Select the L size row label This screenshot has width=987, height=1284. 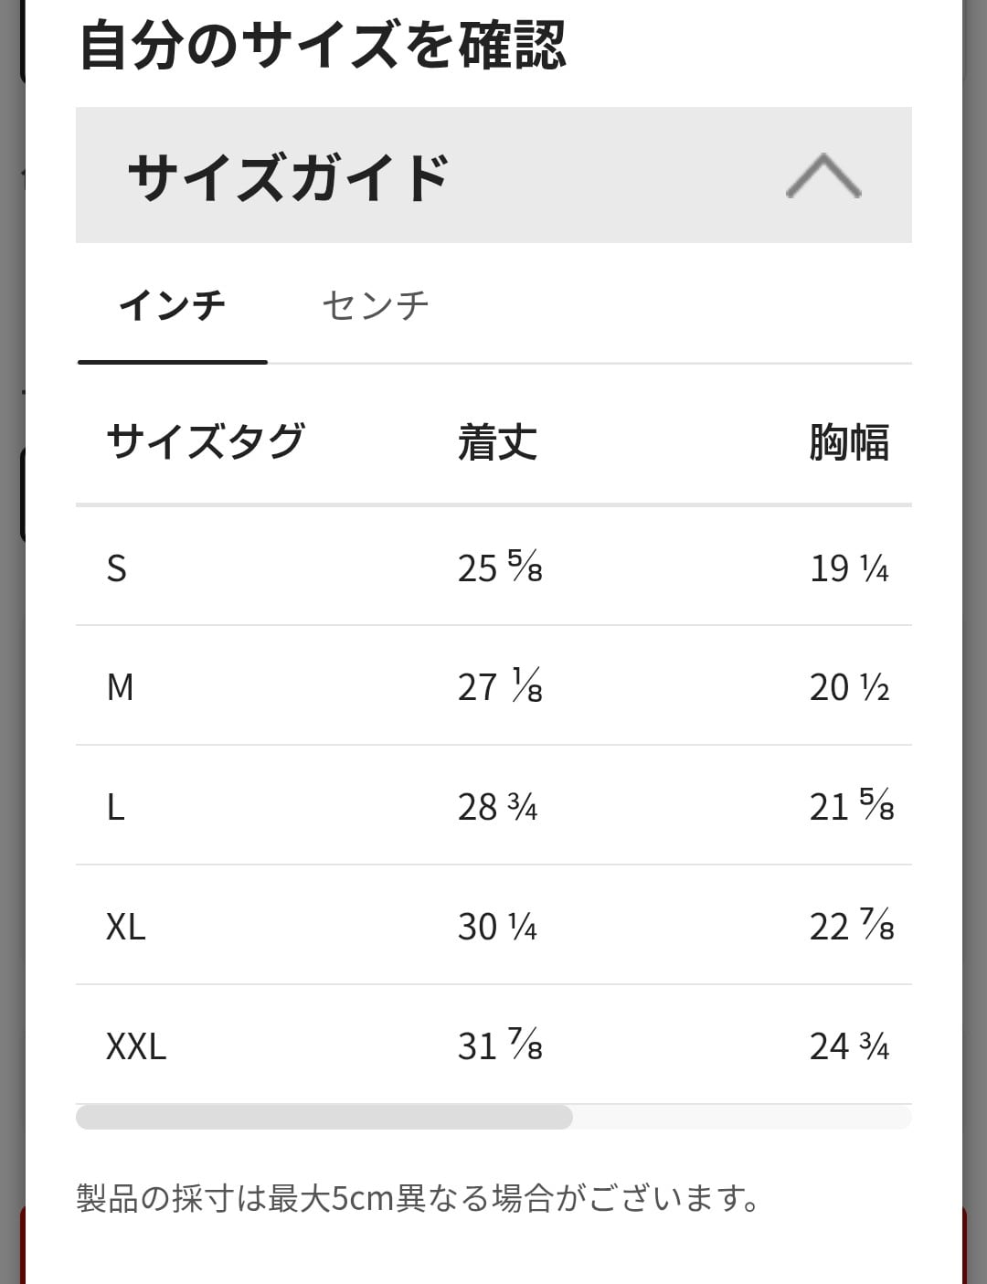[116, 807]
